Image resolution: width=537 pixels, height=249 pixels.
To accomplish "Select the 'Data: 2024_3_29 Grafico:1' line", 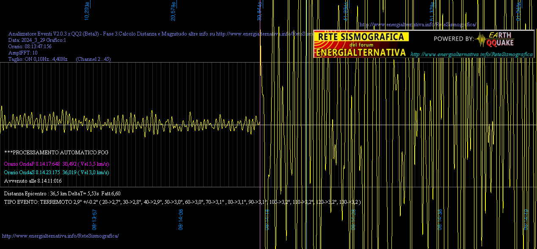I will coord(37,40).
